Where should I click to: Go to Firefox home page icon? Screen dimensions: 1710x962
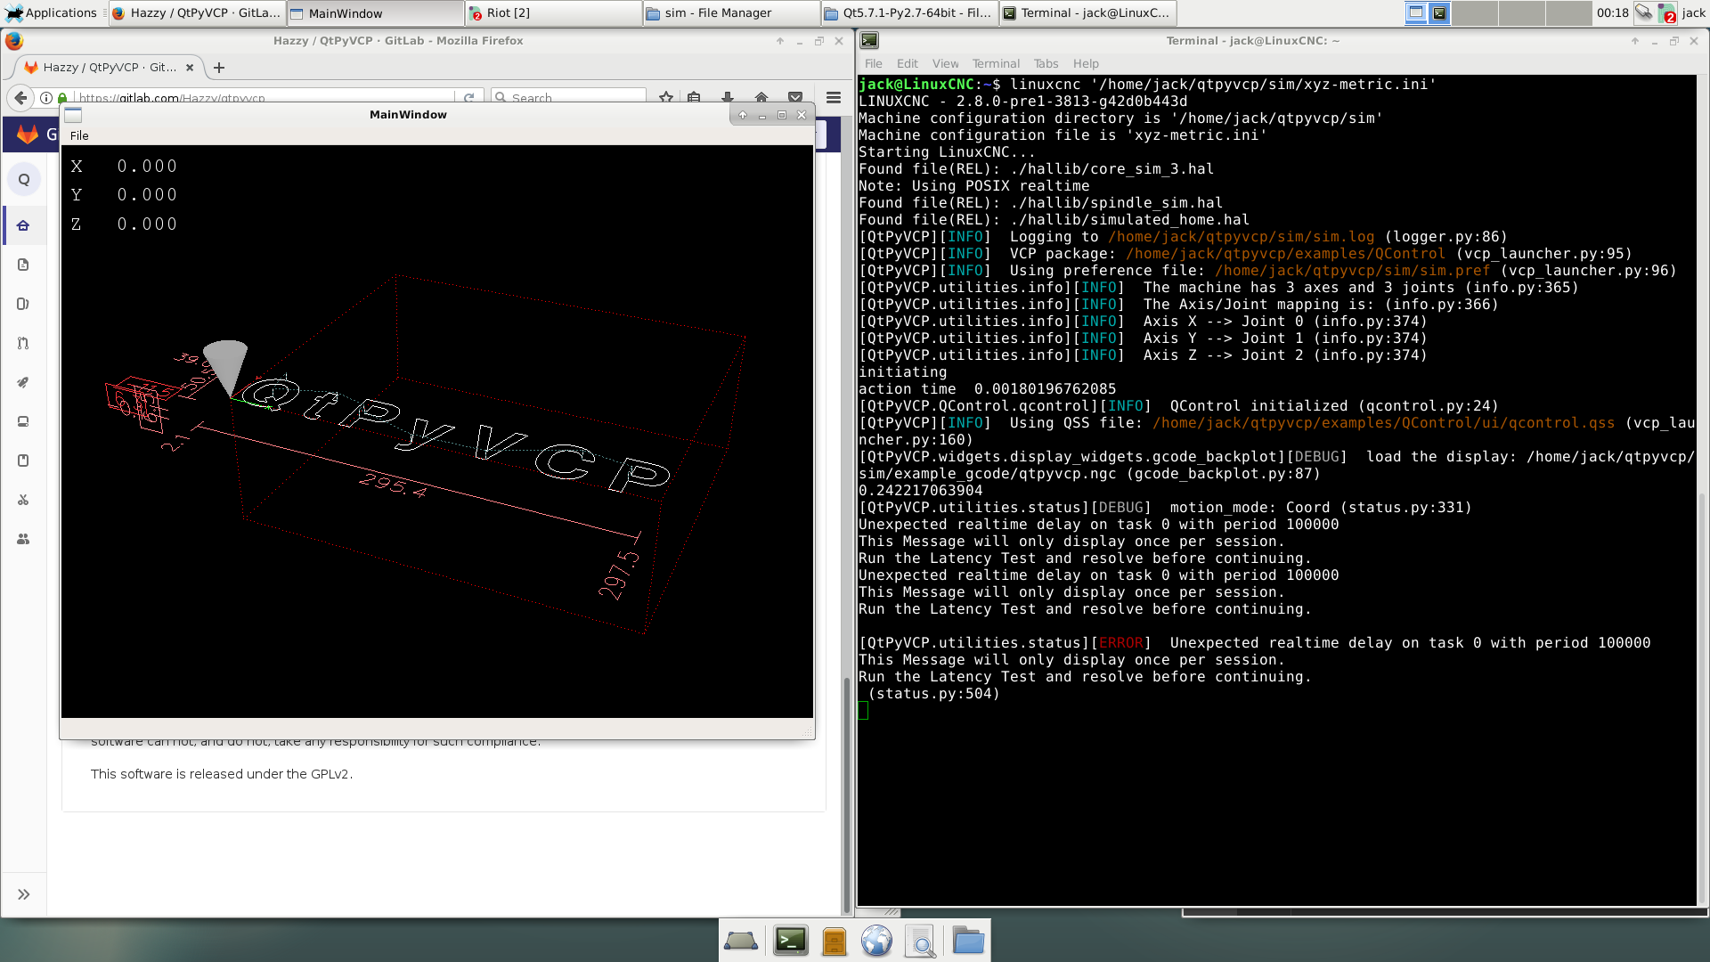coord(761,98)
